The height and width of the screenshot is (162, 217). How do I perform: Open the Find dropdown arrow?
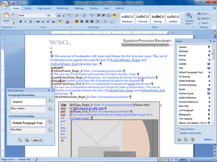pyautogui.click(x=208, y=14)
